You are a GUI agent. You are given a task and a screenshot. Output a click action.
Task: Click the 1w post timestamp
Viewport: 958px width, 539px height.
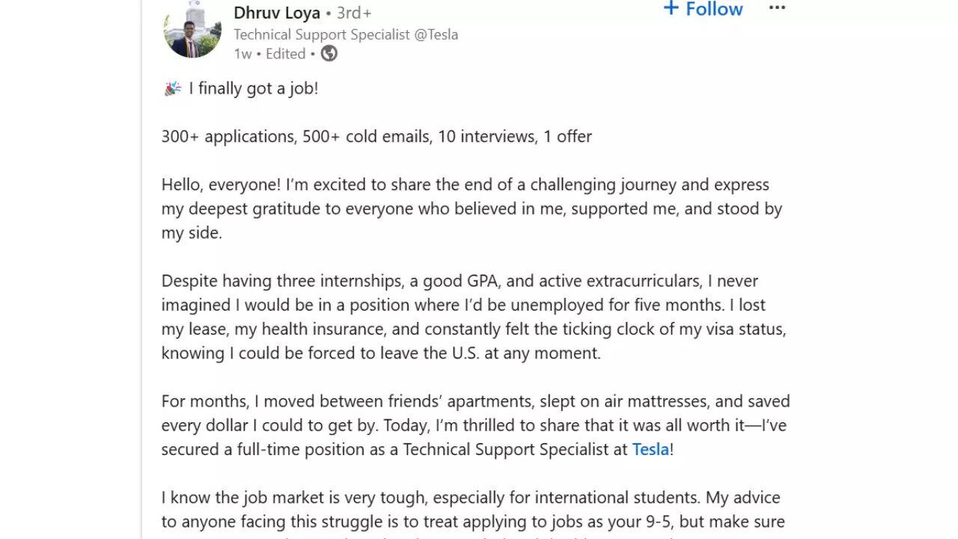pos(242,53)
